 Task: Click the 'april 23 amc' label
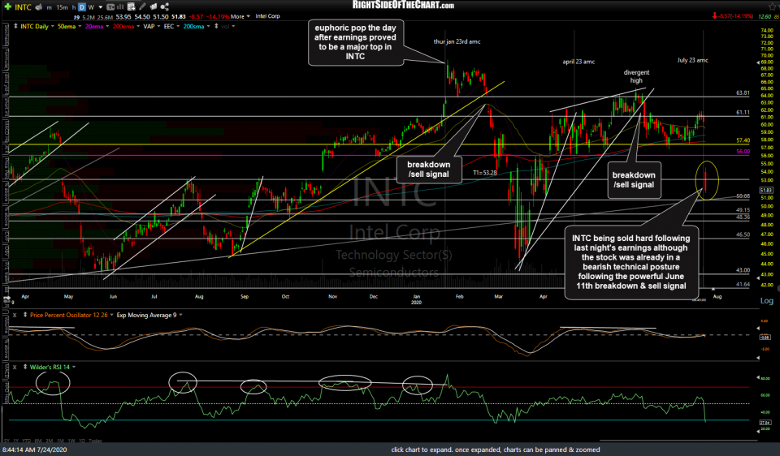pos(578,62)
